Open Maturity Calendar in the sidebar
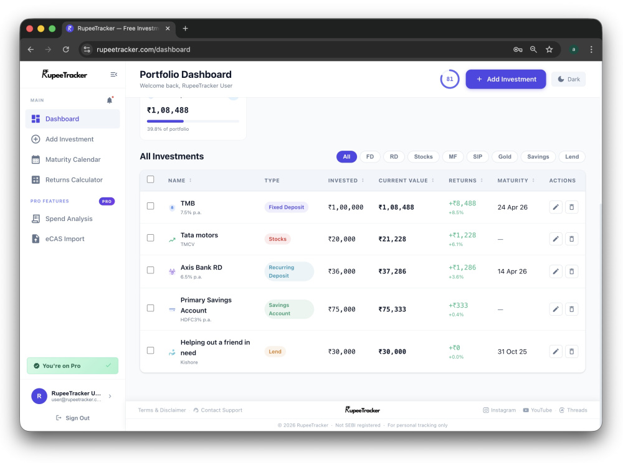The image size is (623, 467). coord(73,159)
